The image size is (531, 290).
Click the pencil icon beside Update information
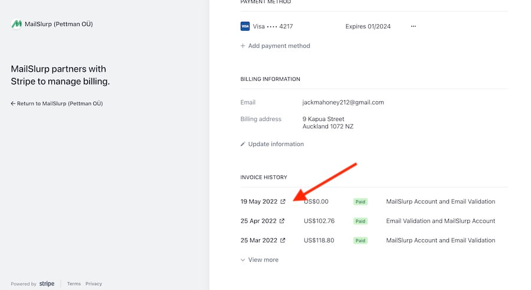243,144
